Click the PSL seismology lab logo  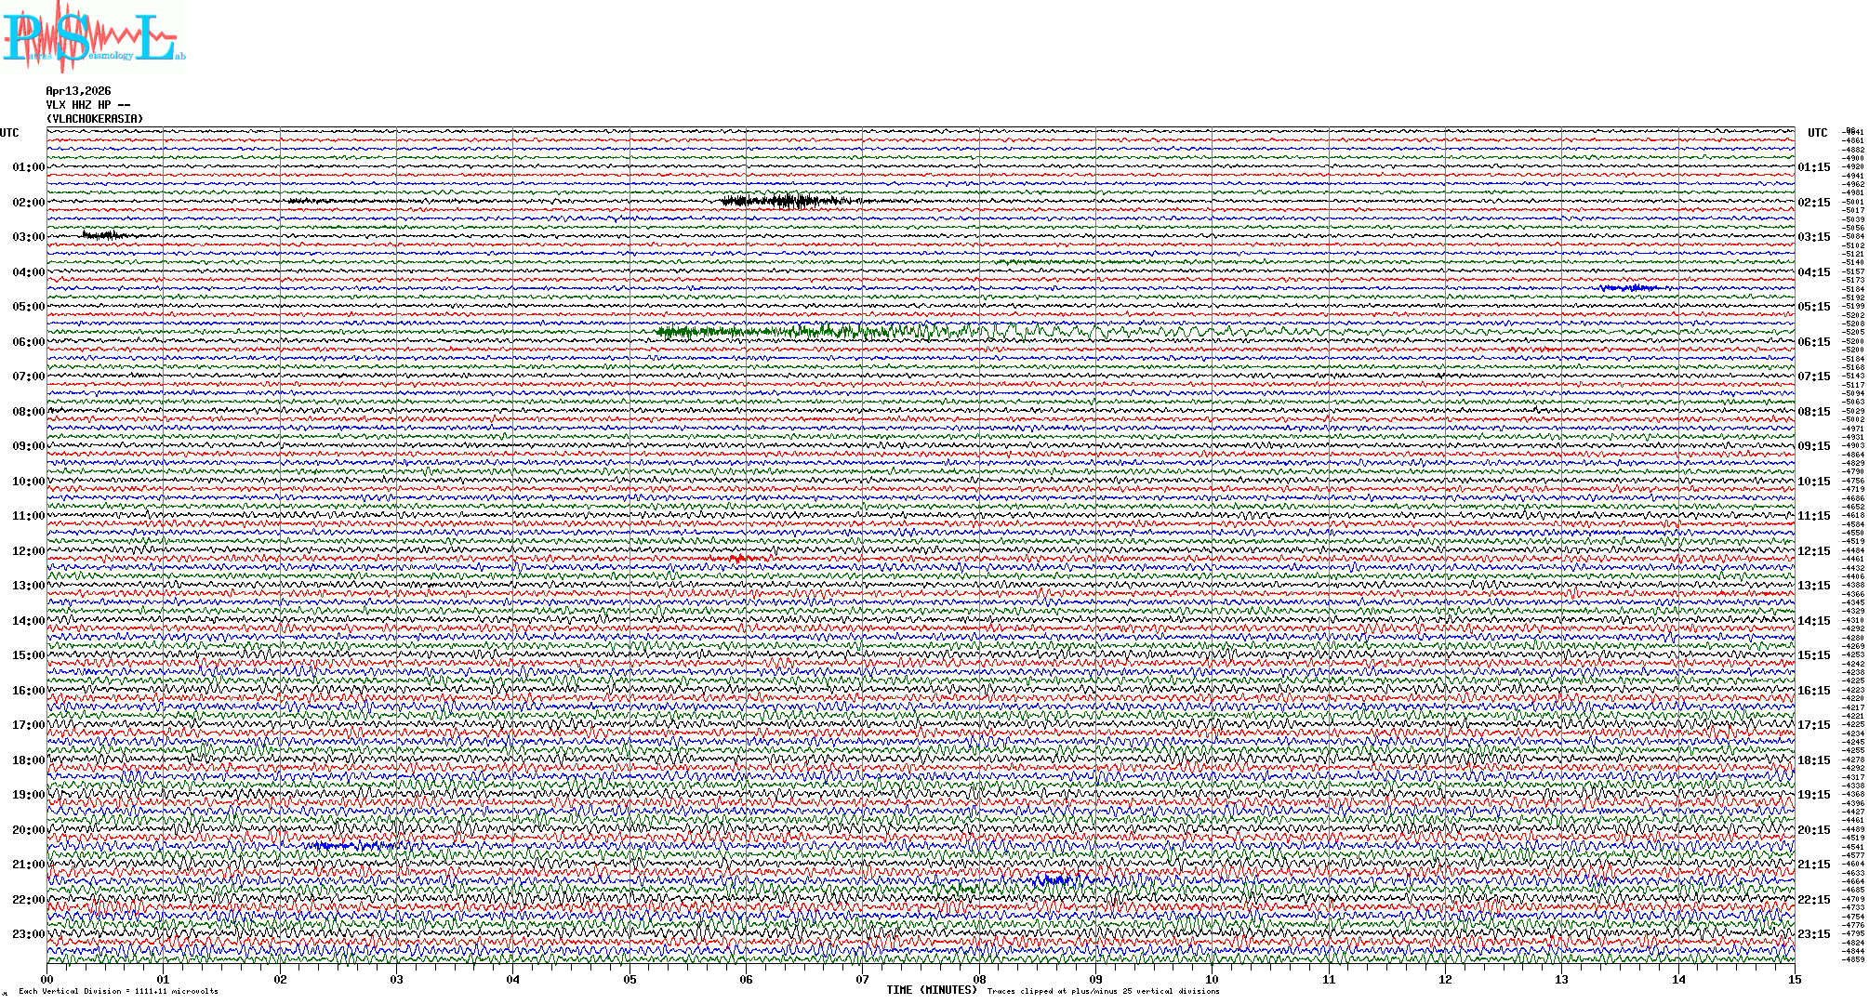pos(93,37)
